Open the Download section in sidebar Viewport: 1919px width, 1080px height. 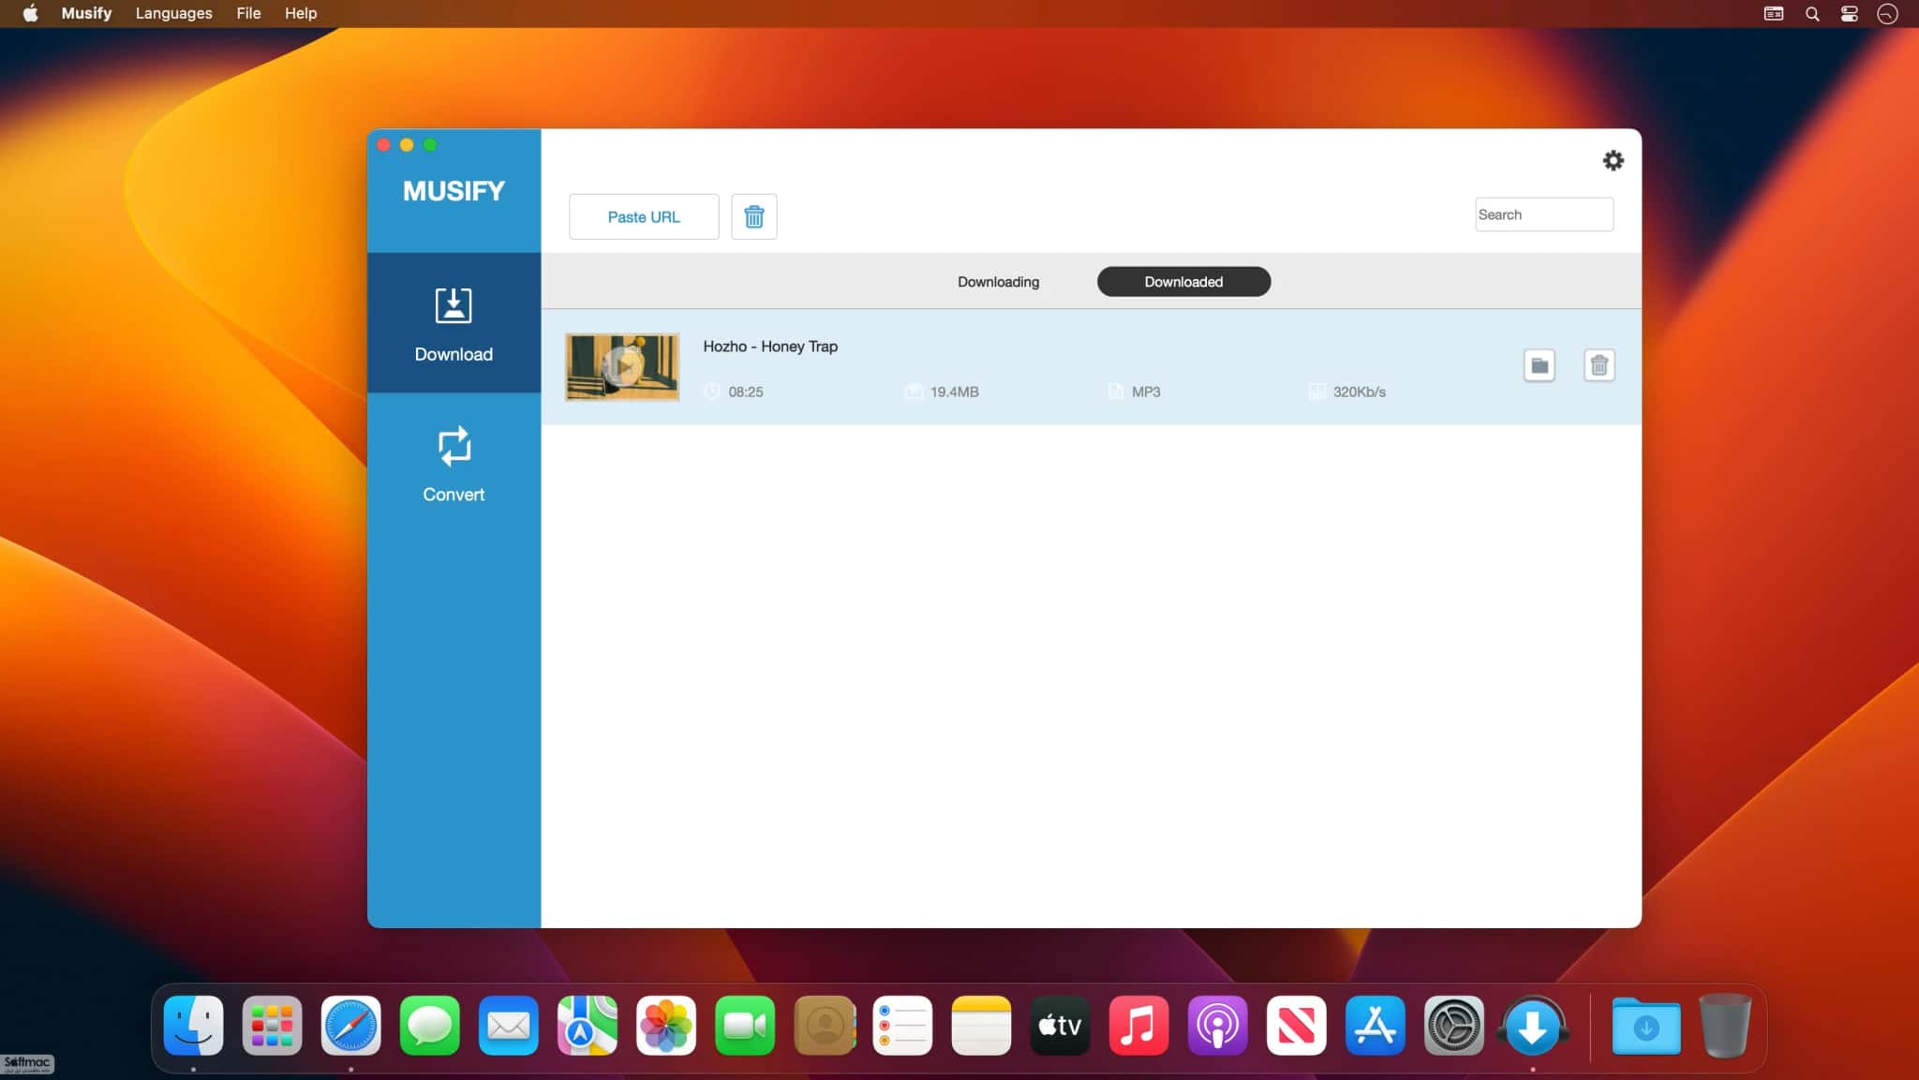click(x=454, y=323)
